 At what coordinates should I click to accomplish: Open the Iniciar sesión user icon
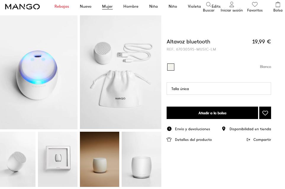click(x=232, y=4)
